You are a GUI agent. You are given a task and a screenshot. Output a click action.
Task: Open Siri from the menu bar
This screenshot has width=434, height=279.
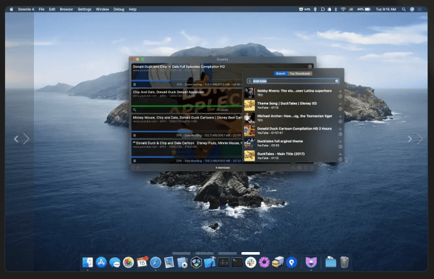[x=412, y=9]
